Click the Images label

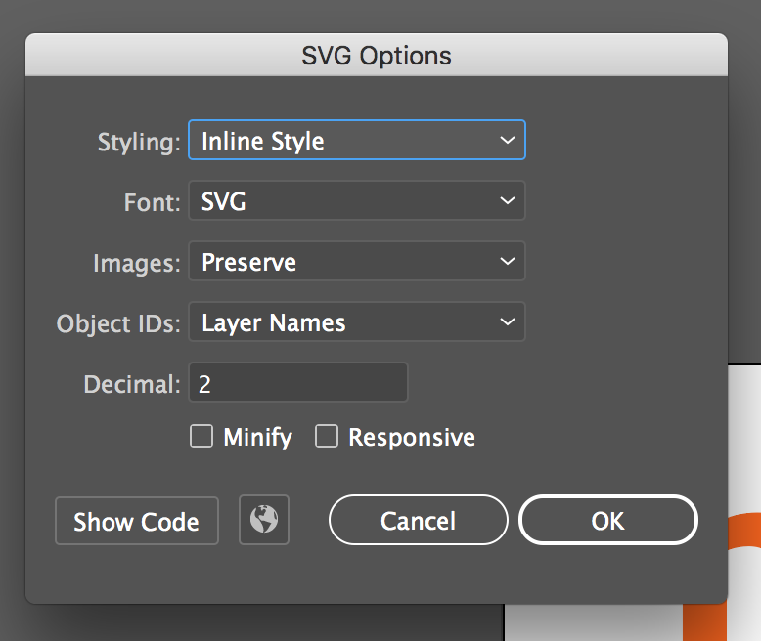(137, 263)
